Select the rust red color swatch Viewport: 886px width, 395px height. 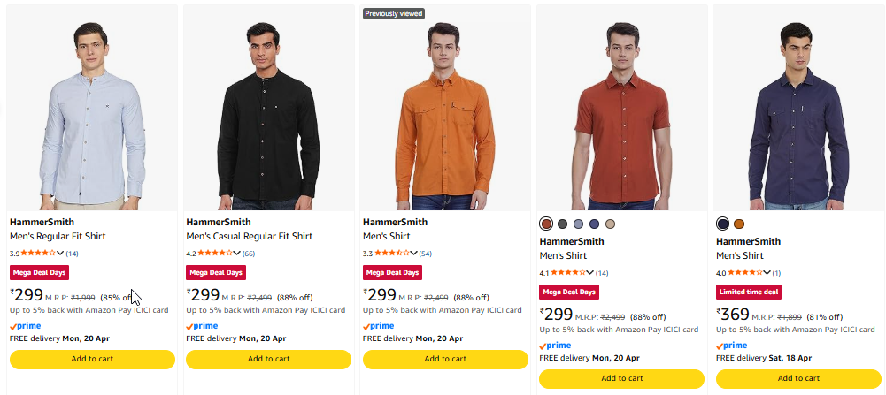546,224
